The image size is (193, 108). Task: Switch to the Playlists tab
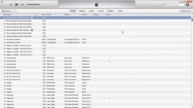pos(111,11)
